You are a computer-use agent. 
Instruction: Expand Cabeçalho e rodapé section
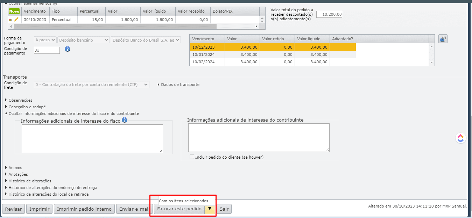pos(25,107)
